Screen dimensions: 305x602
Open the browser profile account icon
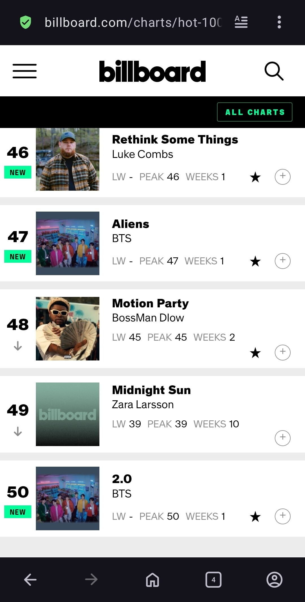tap(274, 580)
